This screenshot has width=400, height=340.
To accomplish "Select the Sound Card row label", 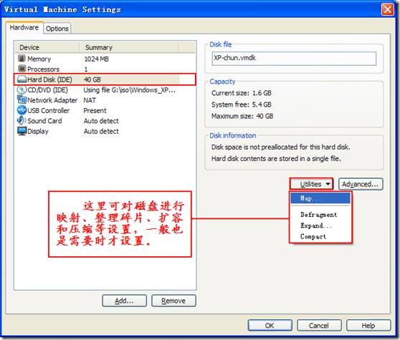I will pyautogui.click(x=44, y=121).
